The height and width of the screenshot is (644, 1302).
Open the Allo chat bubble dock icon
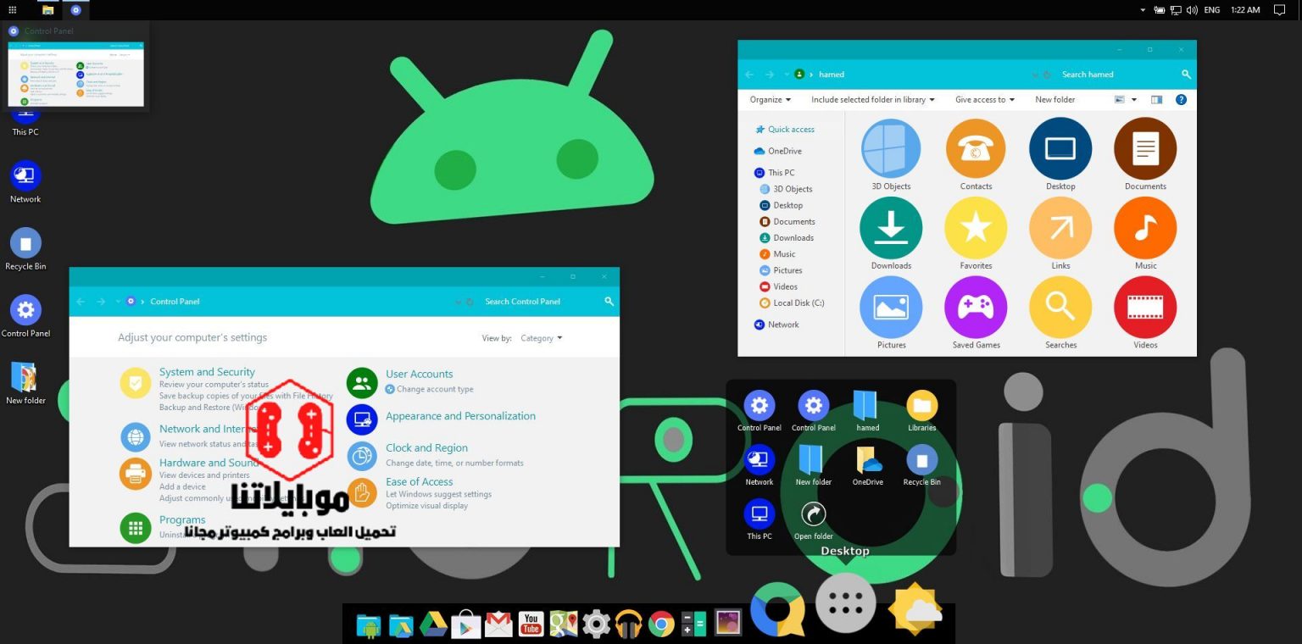coord(777,608)
